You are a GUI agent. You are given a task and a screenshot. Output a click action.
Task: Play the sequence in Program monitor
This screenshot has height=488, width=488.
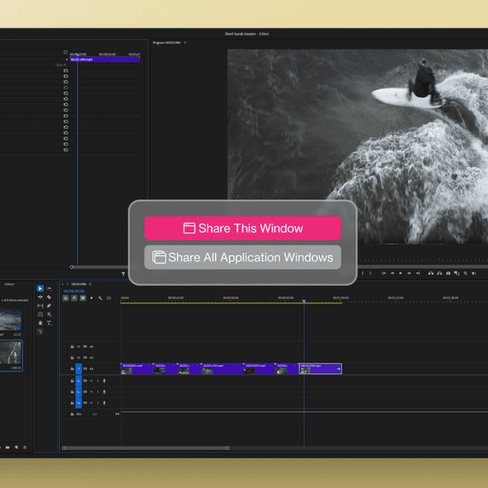point(400,273)
